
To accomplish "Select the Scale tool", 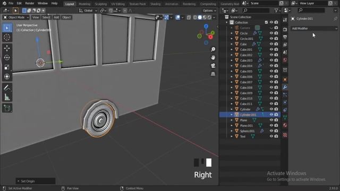I will point(7,67).
